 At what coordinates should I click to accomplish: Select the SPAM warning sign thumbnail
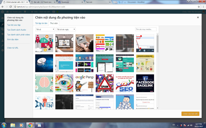pyautogui.click(x=105, y=83)
